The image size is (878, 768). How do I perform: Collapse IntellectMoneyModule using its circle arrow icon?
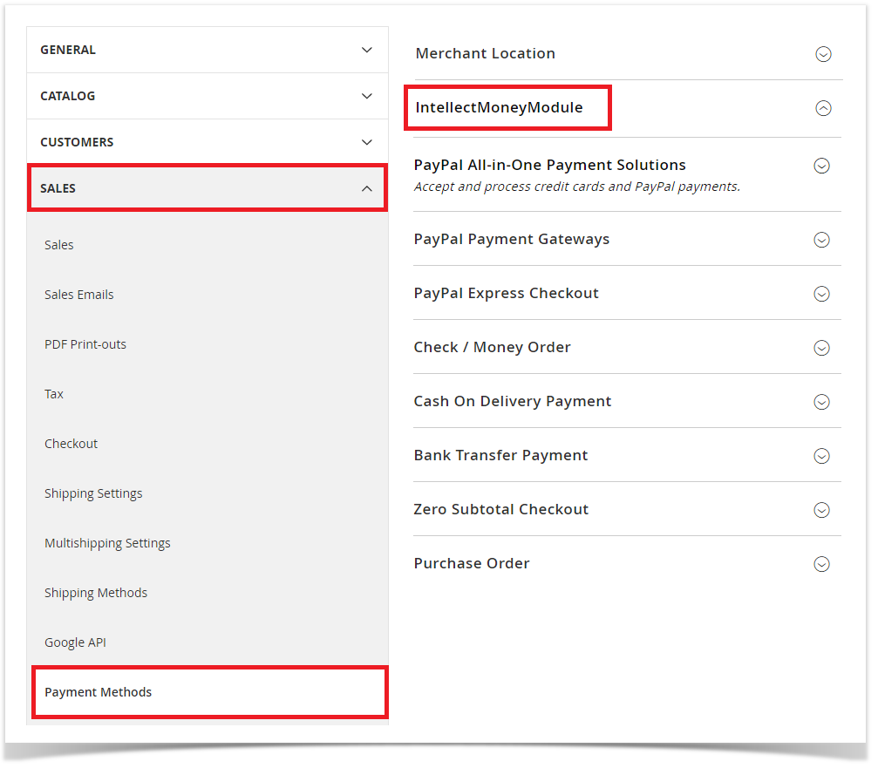point(822,108)
